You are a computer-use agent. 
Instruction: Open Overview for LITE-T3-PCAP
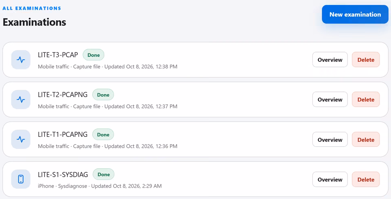[x=330, y=60]
